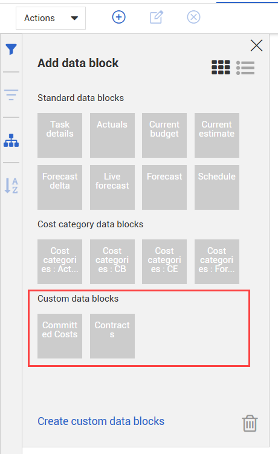Select the hierarchy structure icon
Screen dimensions: 278x454
(11, 140)
